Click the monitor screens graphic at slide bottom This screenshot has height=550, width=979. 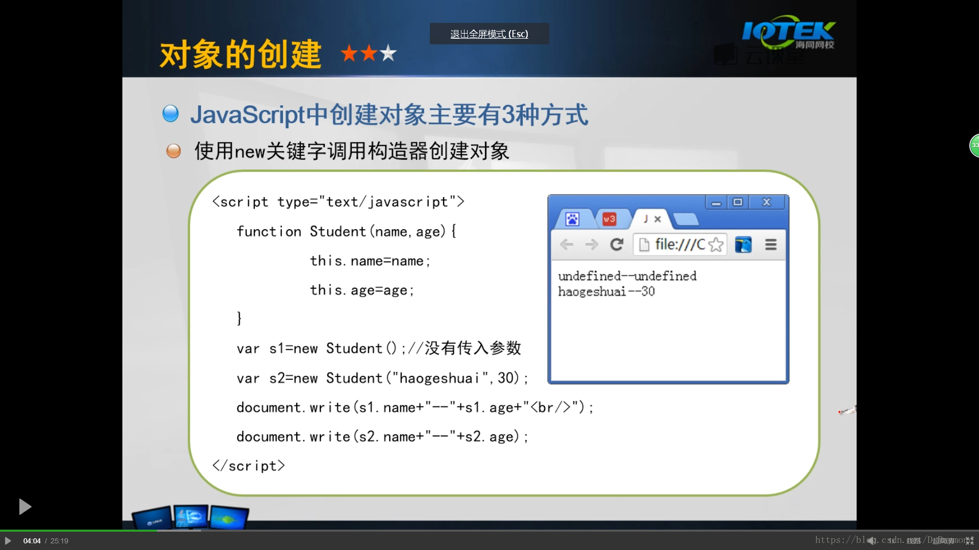[x=190, y=517]
